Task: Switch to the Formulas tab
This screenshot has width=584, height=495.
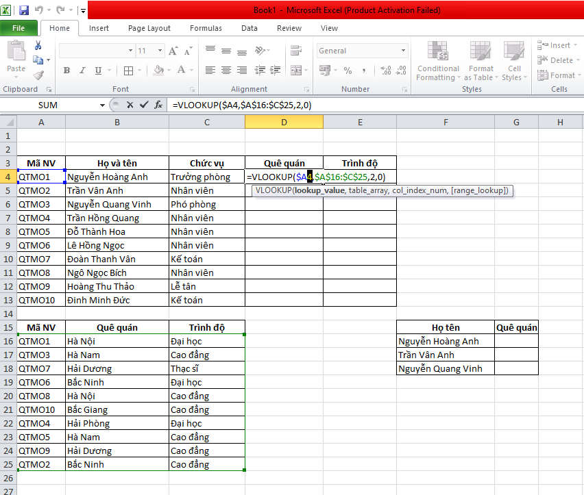Action: (206, 28)
